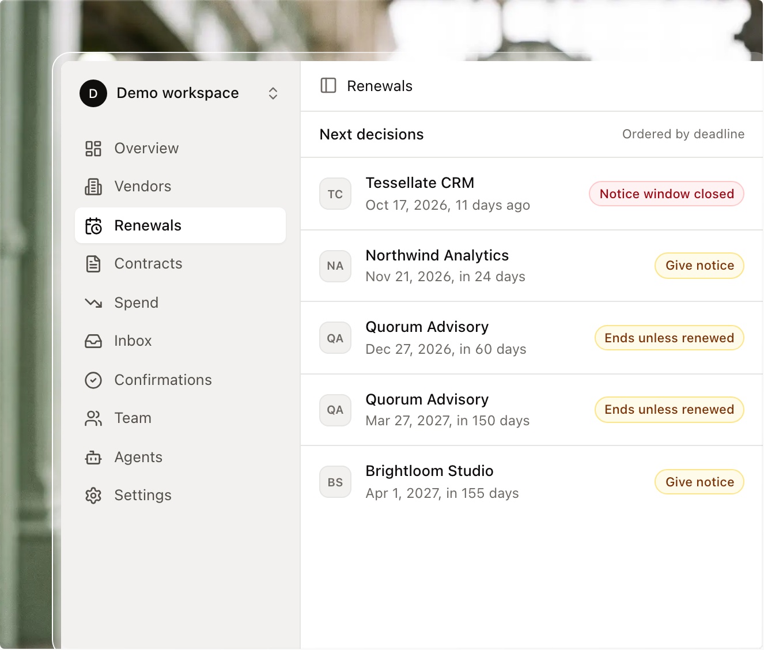Screen dimensions: 764x650
Task: Toggle the sidebar panel icon beside Renewals
Action: [x=328, y=86]
